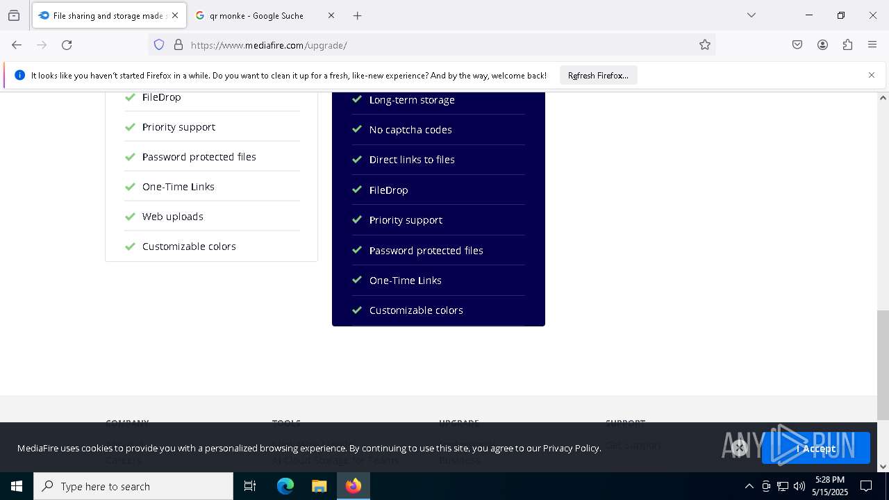
Task: Click the scrollbar down arrow
Action: tap(883, 467)
